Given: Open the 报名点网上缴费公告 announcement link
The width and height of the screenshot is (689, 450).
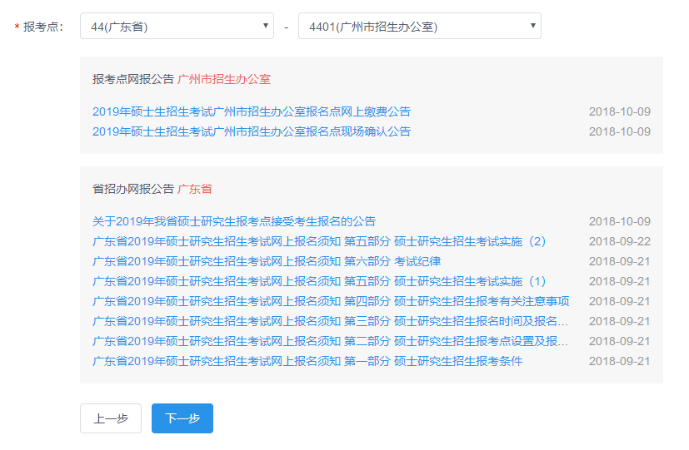Looking at the screenshot, I should point(251,111).
